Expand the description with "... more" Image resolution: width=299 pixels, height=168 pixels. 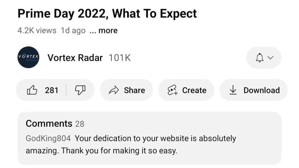[x=104, y=31]
